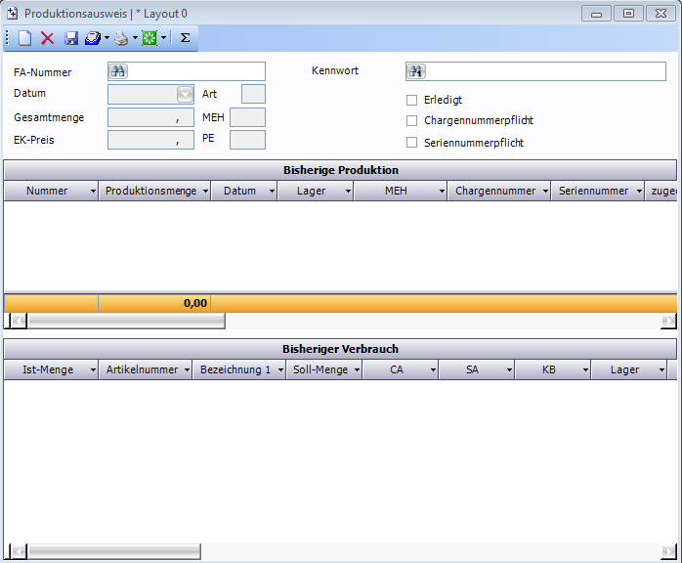This screenshot has height=563, width=682.
Task: Check the Seriennummerpflicht checkbox
Action: click(411, 143)
